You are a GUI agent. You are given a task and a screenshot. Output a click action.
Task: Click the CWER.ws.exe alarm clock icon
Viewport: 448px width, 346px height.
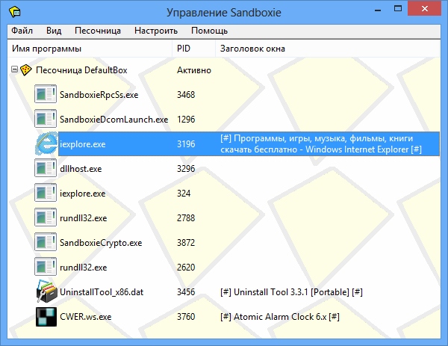[46, 316]
